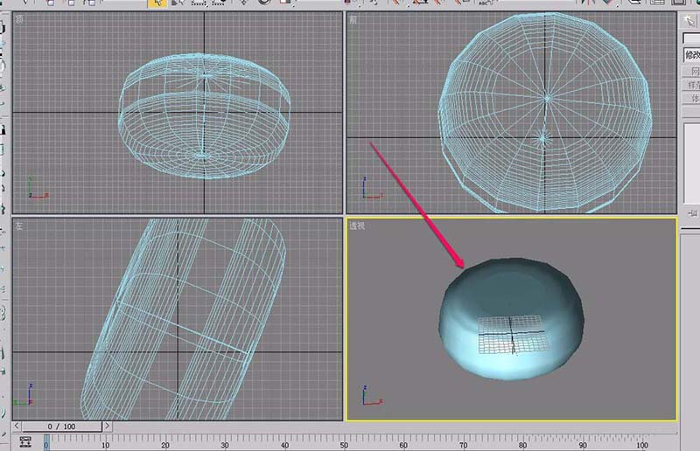
Task: Click the 透视 perspective viewport label
Action: [357, 225]
